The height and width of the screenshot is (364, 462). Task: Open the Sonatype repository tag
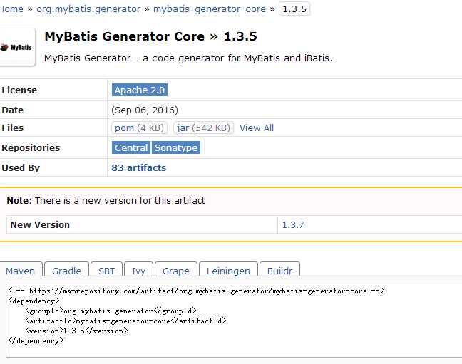pos(176,147)
